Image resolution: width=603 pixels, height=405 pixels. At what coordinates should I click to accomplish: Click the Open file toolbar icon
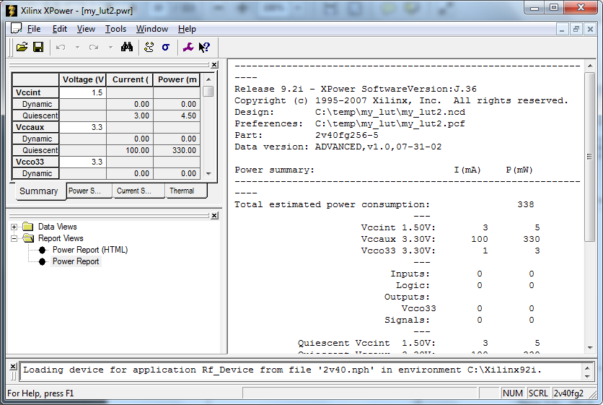point(22,47)
